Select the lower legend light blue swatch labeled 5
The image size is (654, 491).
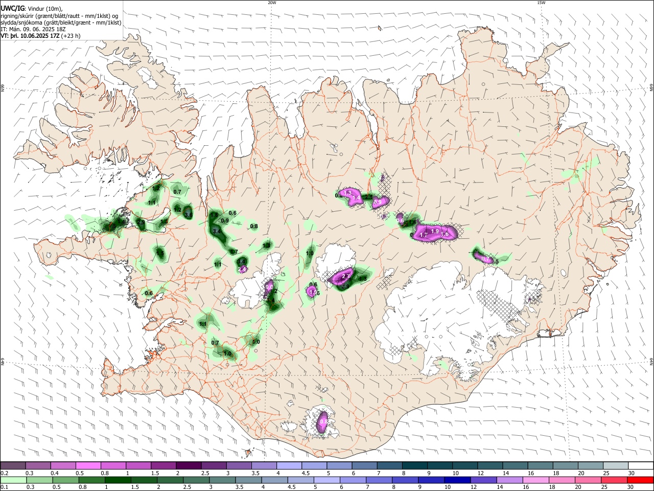point(327,480)
